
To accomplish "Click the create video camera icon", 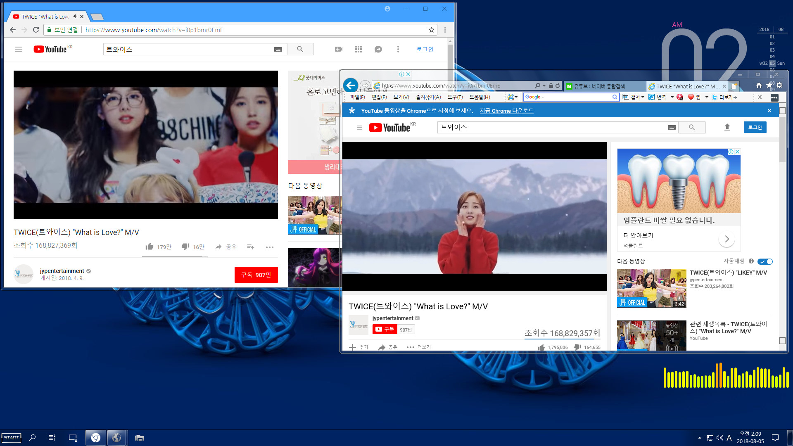I will (339, 49).
